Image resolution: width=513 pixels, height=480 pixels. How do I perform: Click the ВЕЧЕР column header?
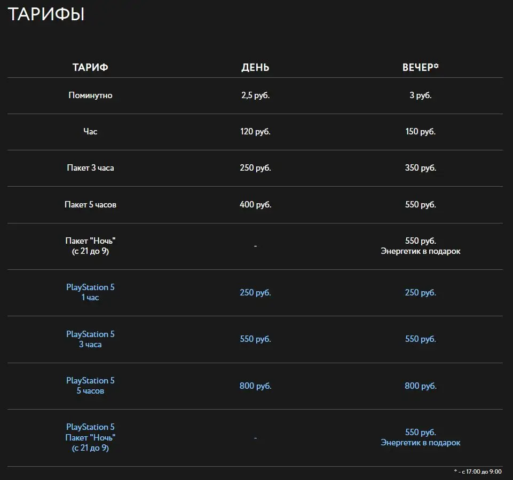420,68
